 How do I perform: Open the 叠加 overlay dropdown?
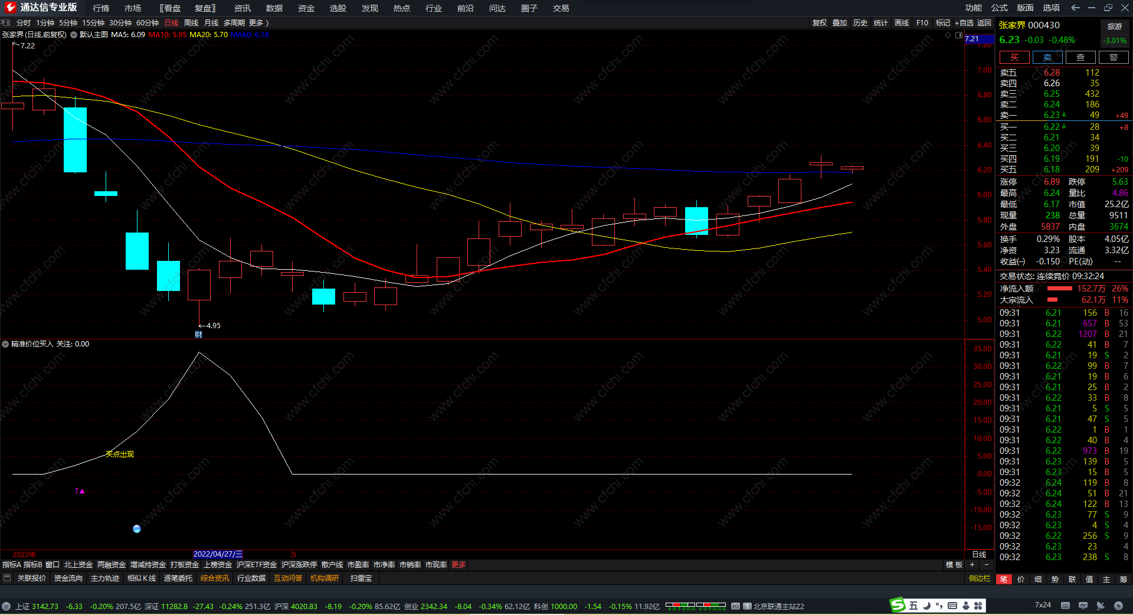click(839, 22)
